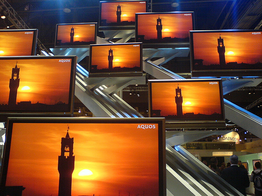Click the AQUOS logo on the center-right screen
This screenshot has width=262, height=196.
point(213,83)
